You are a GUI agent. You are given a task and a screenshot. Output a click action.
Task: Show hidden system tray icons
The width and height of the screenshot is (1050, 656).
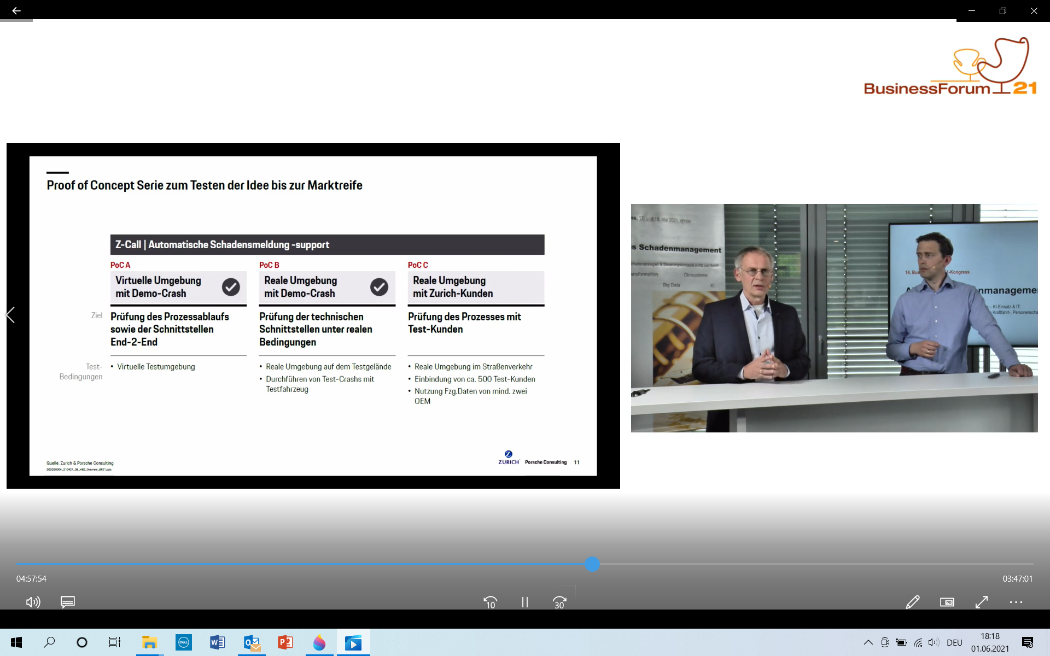(x=868, y=642)
